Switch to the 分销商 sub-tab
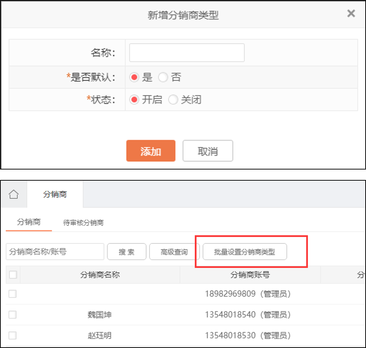The height and width of the screenshot is (348, 366). [x=29, y=222]
